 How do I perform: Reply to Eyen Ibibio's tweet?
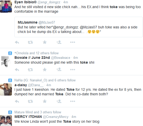[x=17, y=42]
